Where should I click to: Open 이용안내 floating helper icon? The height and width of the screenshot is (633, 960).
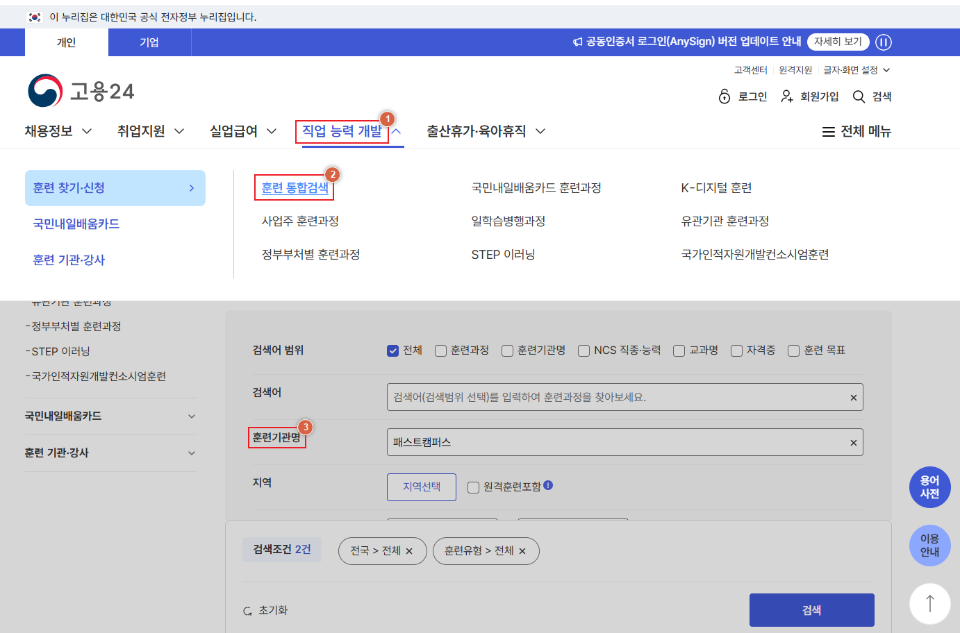[929, 546]
